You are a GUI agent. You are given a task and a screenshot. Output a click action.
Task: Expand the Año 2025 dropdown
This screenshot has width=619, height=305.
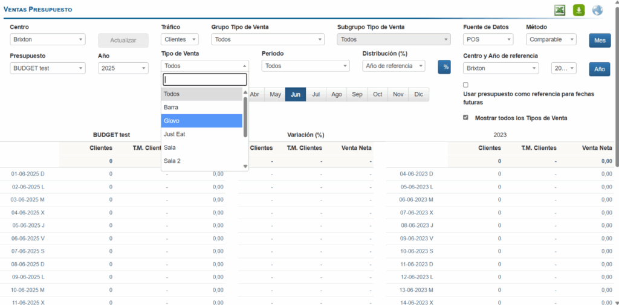(123, 68)
